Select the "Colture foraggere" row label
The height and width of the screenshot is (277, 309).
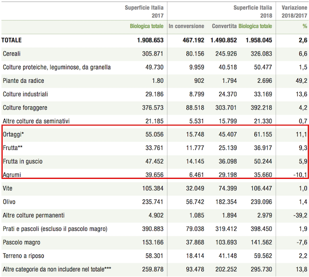click(25, 107)
